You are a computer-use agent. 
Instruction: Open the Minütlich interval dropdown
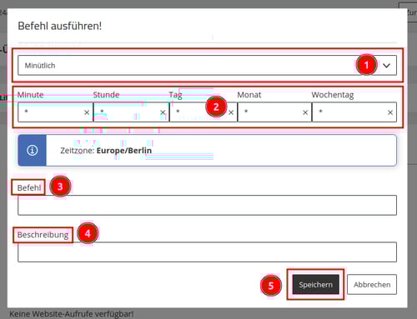click(207, 65)
